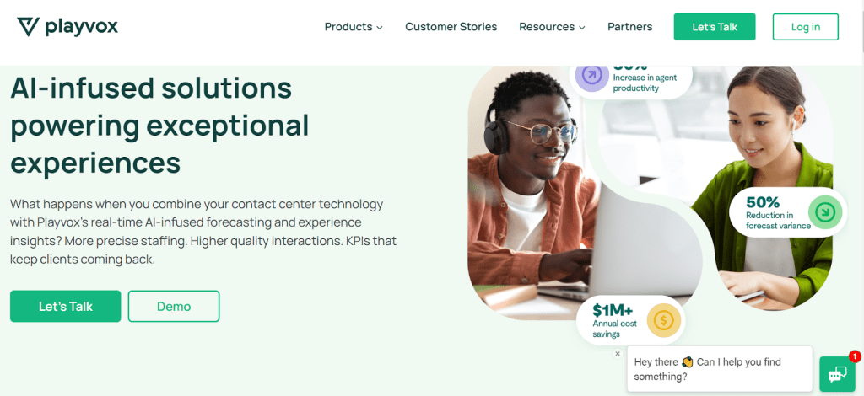Open the live chat widget icon
864x396 pixels.
click(836, 374)
